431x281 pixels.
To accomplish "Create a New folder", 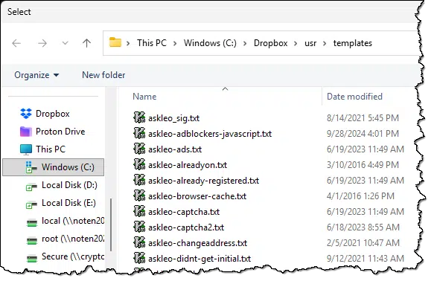I will (103, 75).
